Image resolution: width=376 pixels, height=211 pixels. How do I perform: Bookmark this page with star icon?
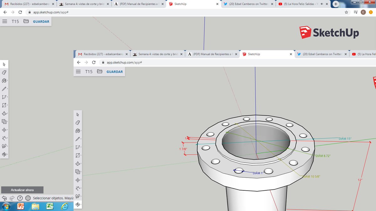(x=346, y=12)
